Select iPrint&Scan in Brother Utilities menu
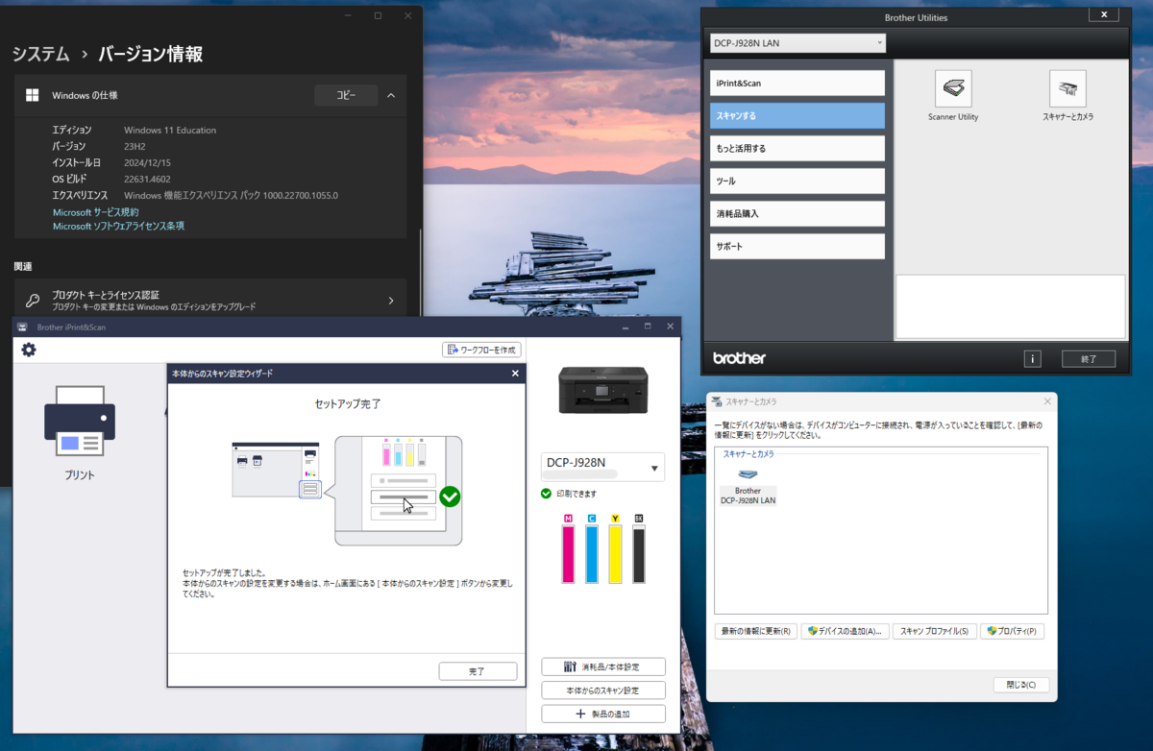The image size is (1153, 751). [x=797, y=83]
